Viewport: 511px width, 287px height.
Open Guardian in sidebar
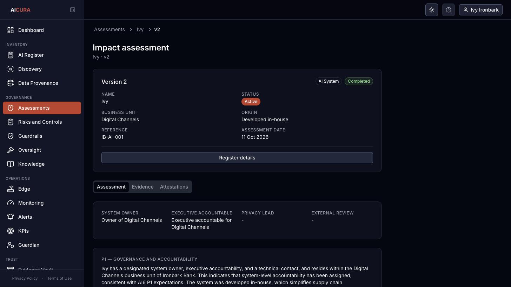coord(42,245)
